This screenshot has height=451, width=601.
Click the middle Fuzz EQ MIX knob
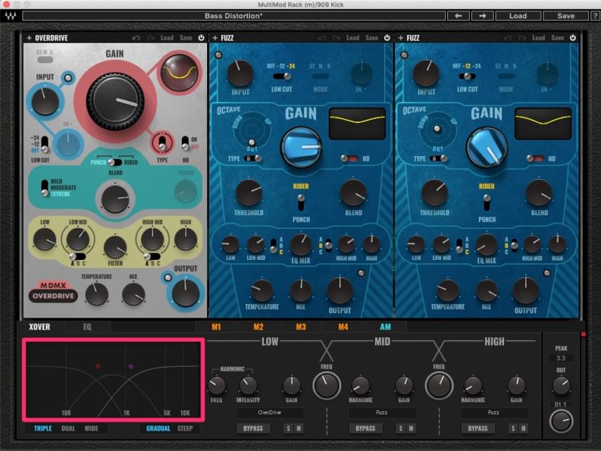tap(301, 244)
